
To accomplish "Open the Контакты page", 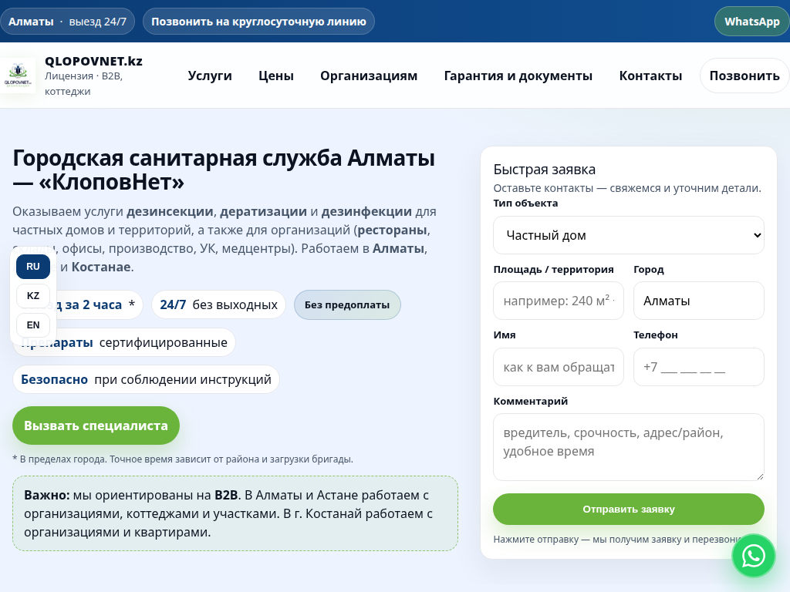I will [650, 76].
